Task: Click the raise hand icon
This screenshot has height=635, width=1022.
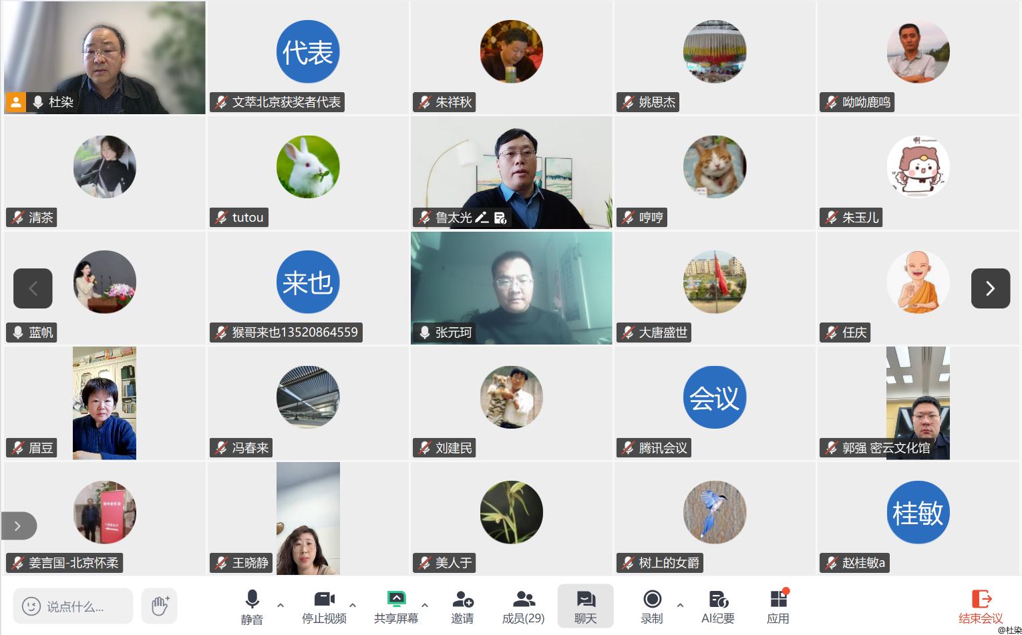Action: pyautogui.click(x=160, y=606)
